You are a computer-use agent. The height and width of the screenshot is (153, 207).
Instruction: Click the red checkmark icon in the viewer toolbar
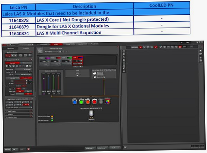point(156,47)
